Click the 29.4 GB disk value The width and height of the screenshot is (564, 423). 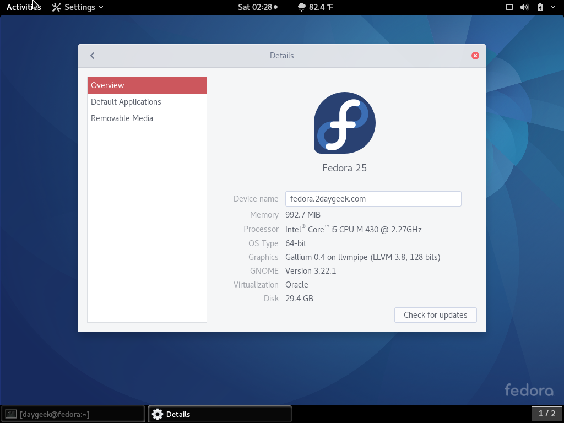click(x=299, y=298)
